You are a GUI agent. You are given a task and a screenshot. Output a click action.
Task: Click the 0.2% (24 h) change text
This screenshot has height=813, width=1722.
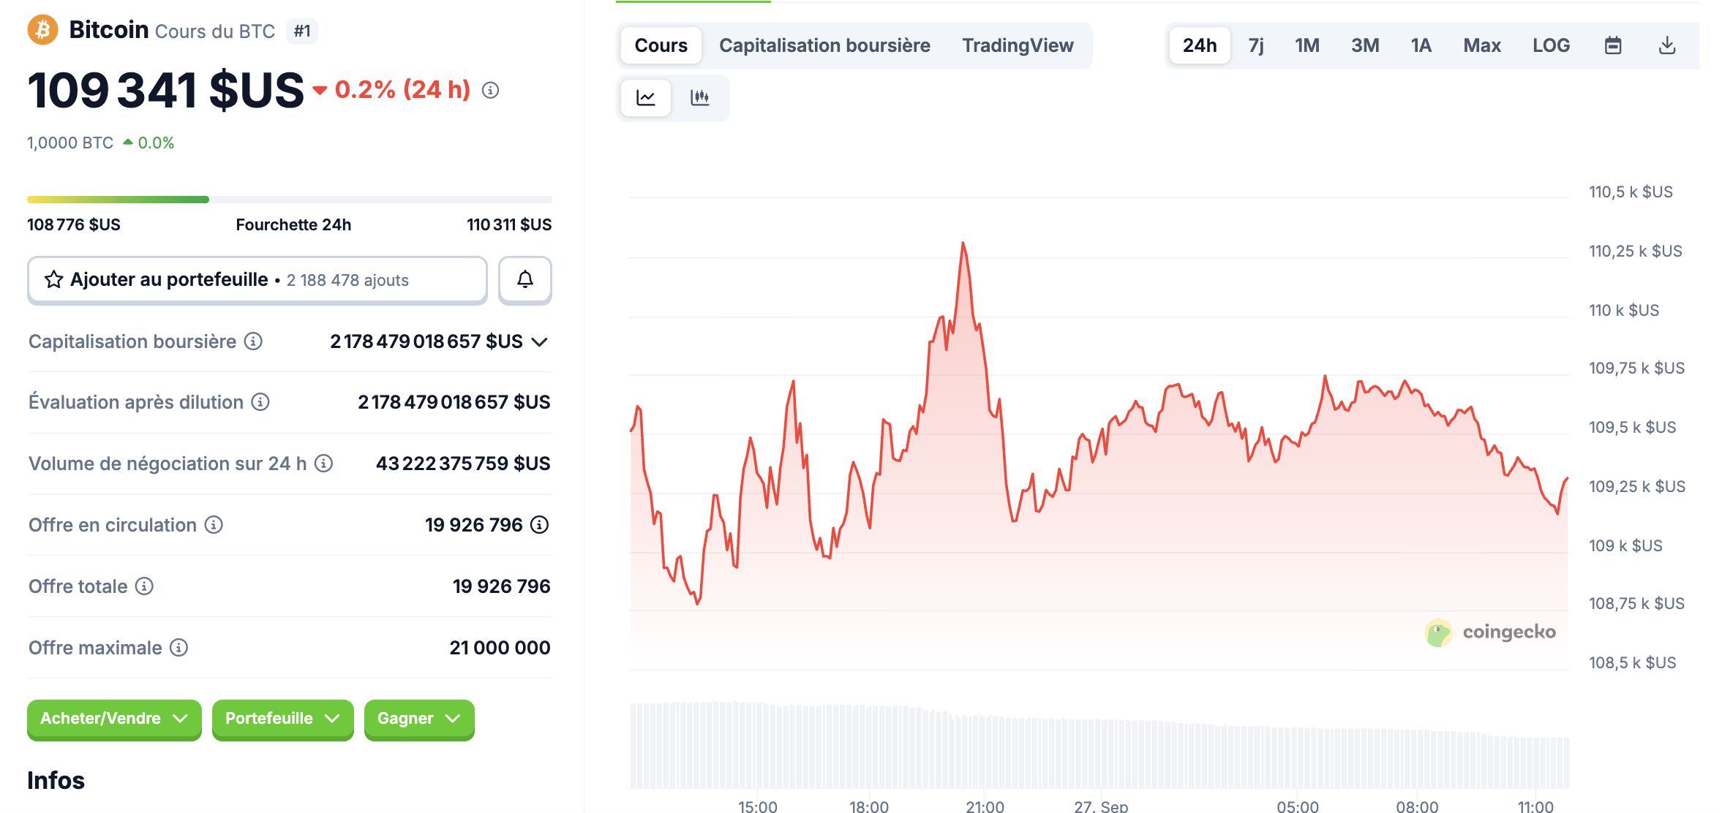pos(402,90)
